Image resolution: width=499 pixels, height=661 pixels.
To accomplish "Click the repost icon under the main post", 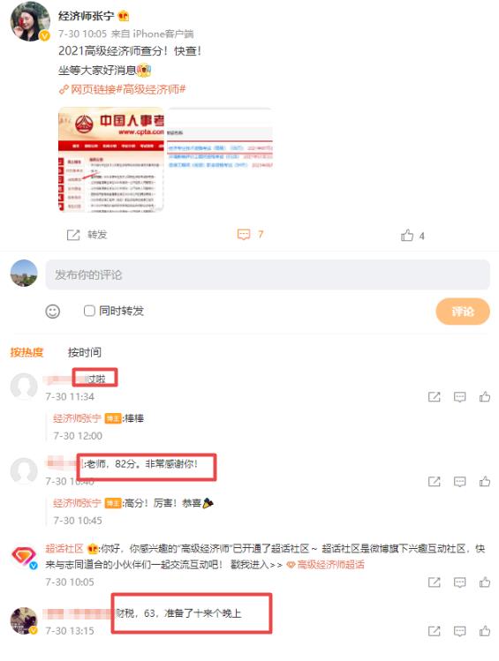I will (x=73, y=235).
